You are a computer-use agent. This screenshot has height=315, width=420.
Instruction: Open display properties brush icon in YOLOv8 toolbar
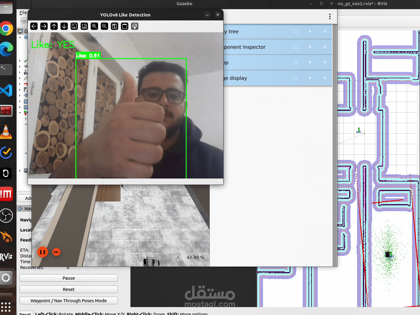(x=135, y=26)
